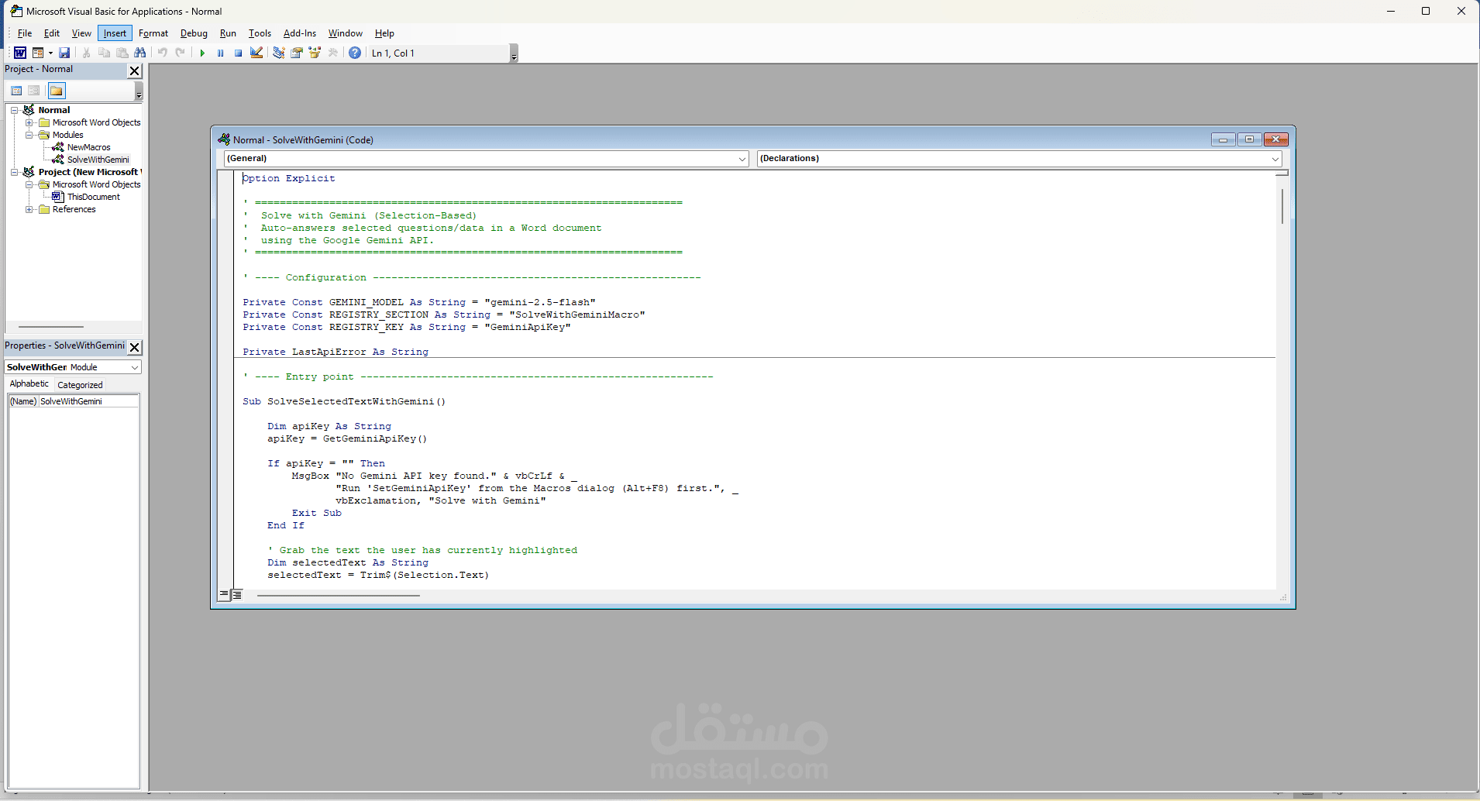The height and width of the screenshot is (801, 1480).
Task: Click the Break pause icon
Action: pos(220,53)
